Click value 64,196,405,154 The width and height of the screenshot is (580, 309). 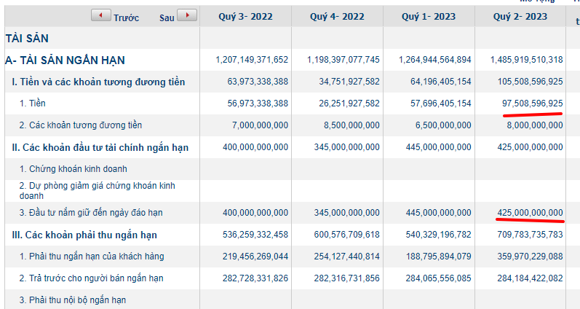[x=441, y=82]
